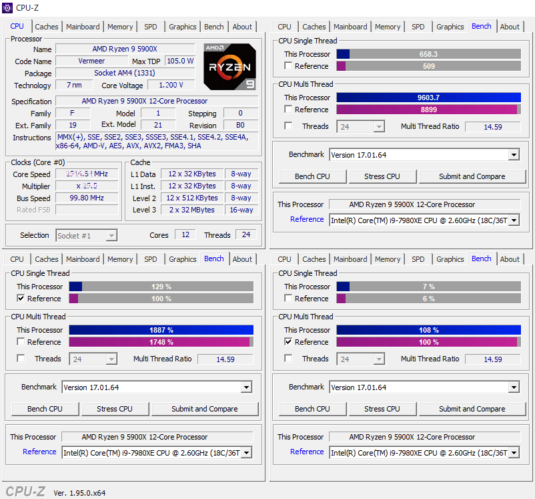
Task: Click the CPU-Z title bar application icon
Action: pyautogui.click(x=7, y=7)
